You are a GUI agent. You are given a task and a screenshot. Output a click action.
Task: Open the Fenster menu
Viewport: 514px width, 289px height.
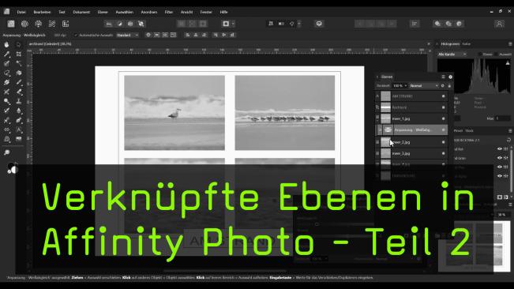206,12
